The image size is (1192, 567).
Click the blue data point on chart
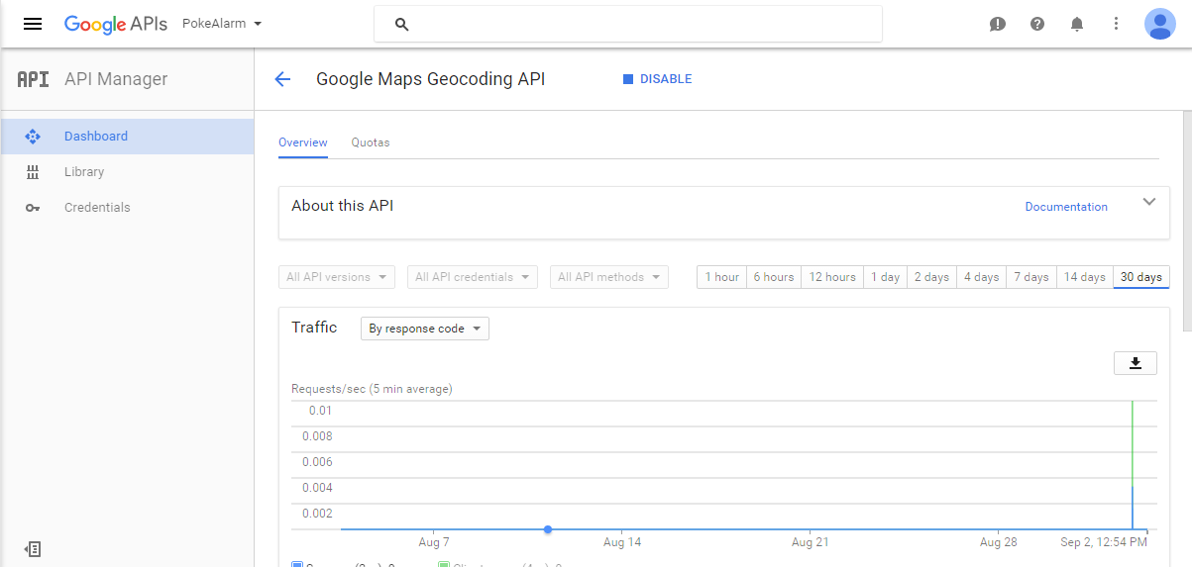548,529
